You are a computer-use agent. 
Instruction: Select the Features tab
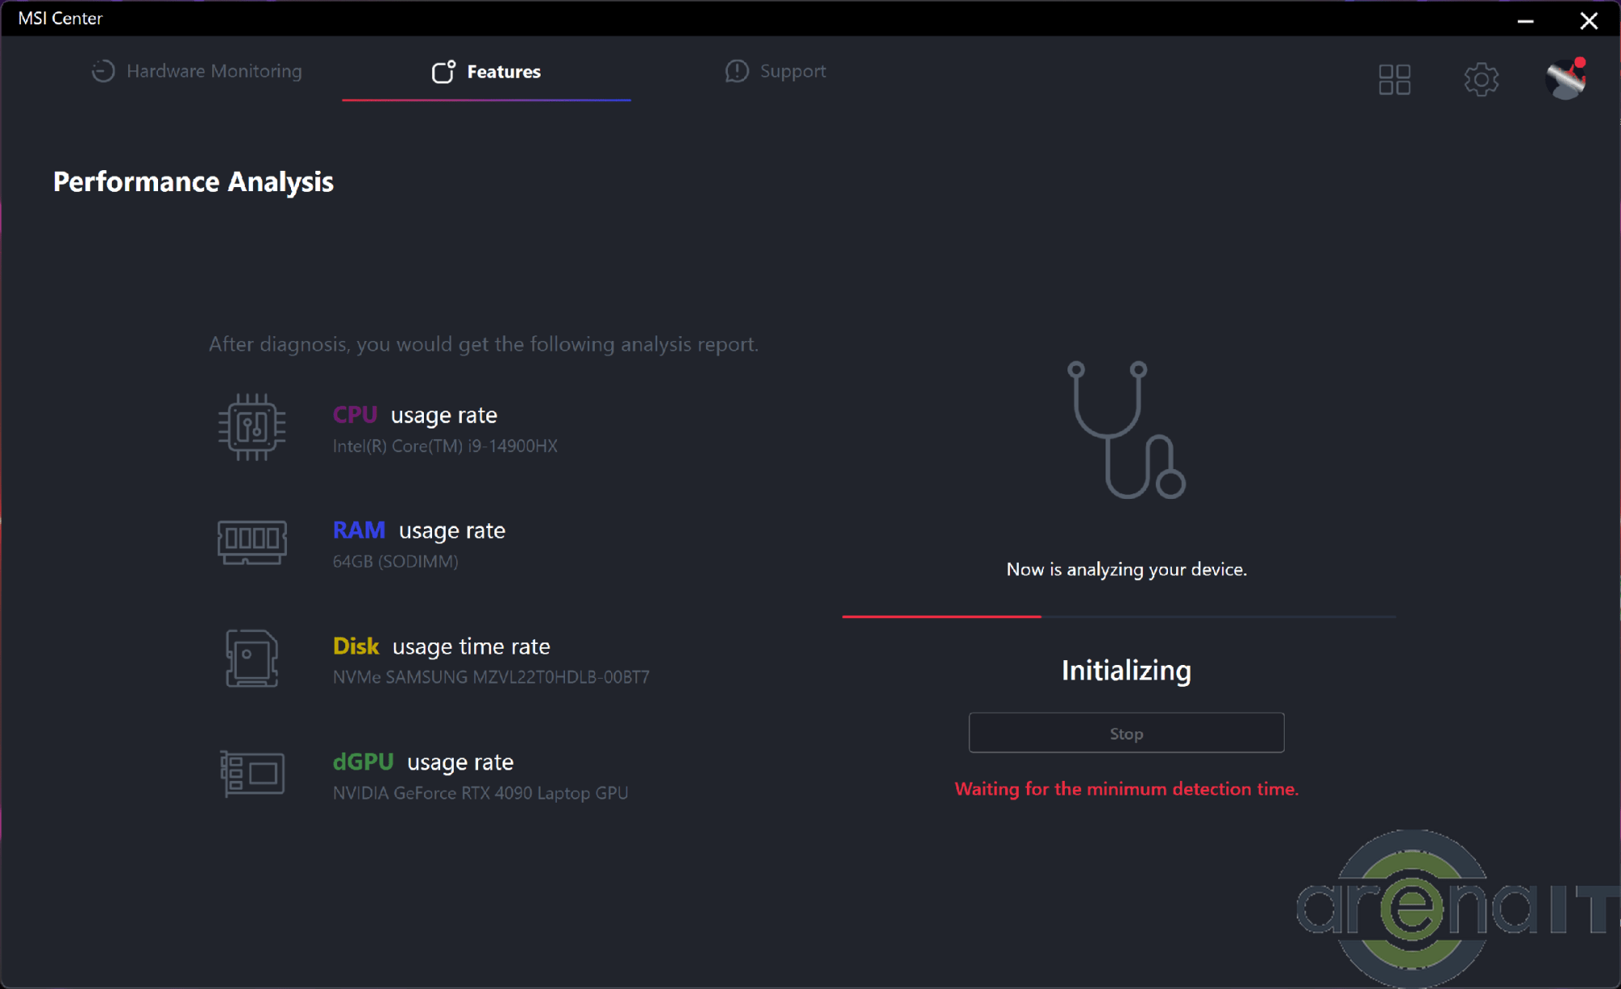(486, 71)
